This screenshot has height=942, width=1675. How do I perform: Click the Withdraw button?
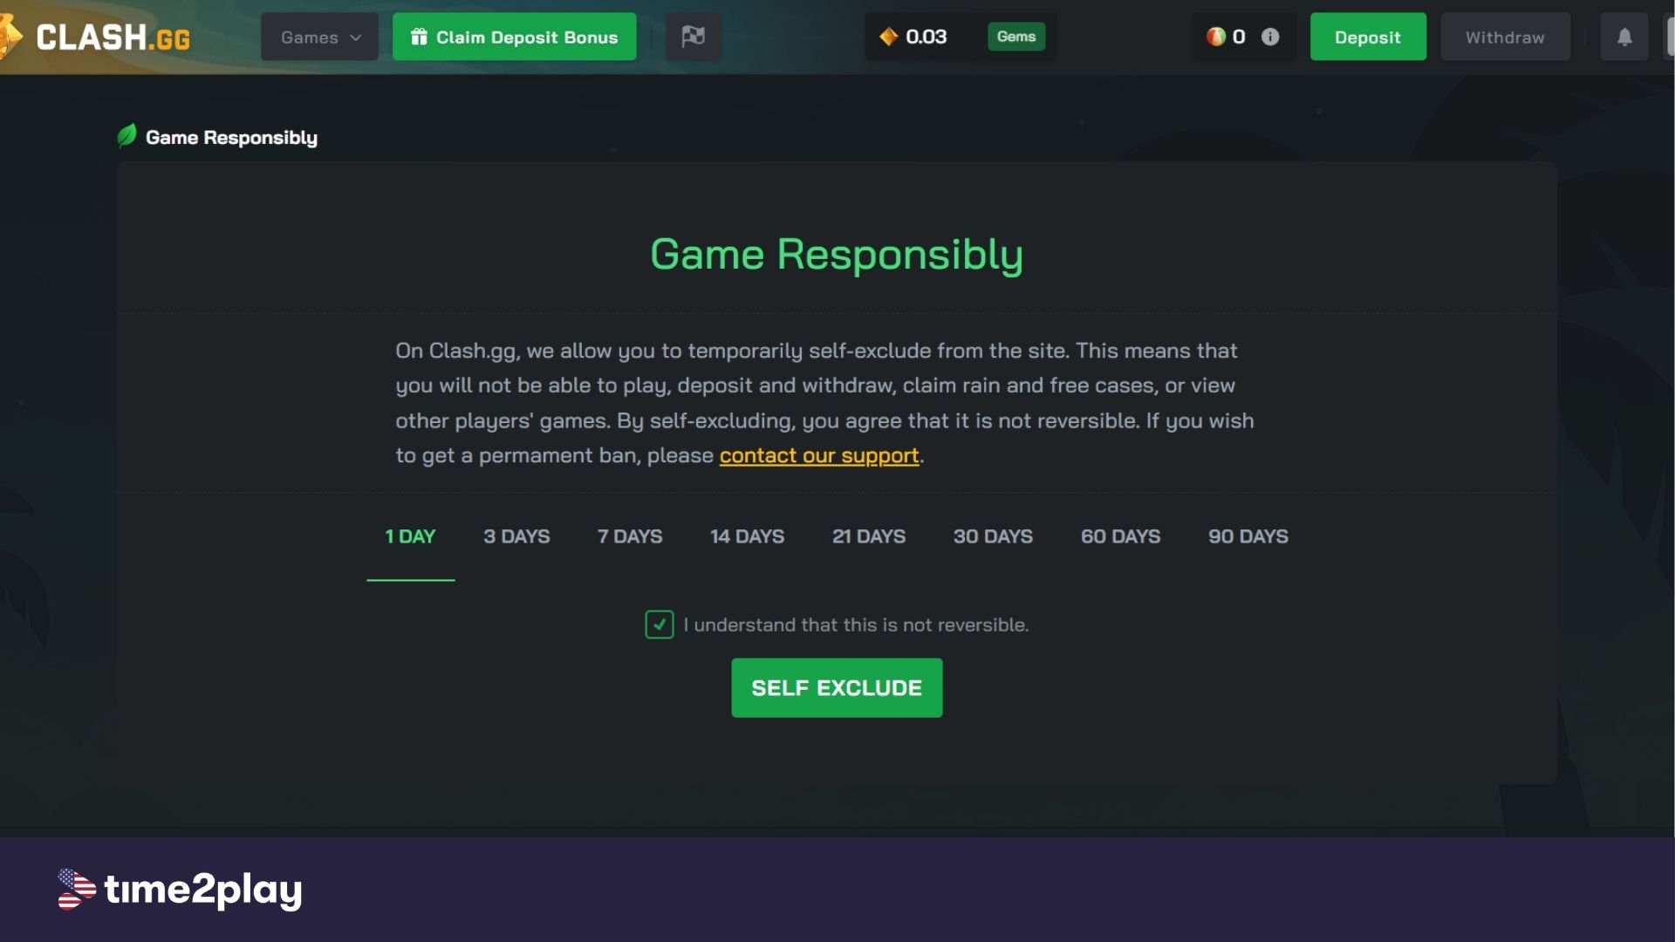[x=1505, y=37]
